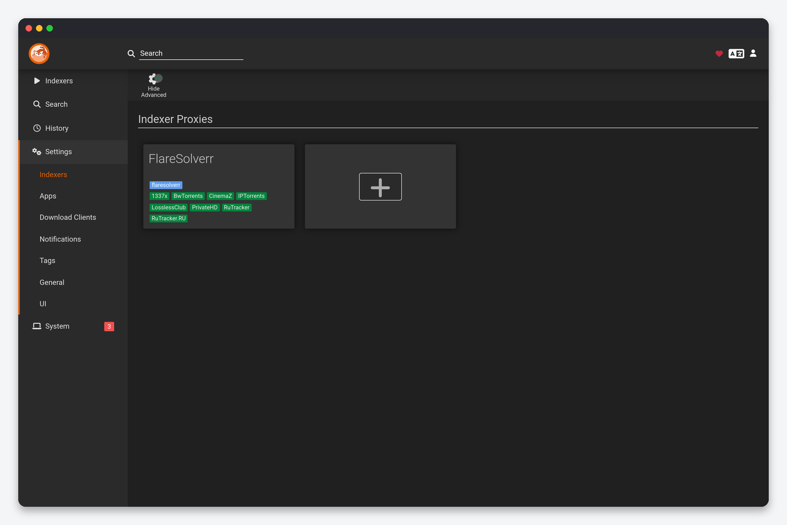Open the FlareSolverr proxy card title
787x525 pixels.
pyautogui.click(x=181, y=159)
